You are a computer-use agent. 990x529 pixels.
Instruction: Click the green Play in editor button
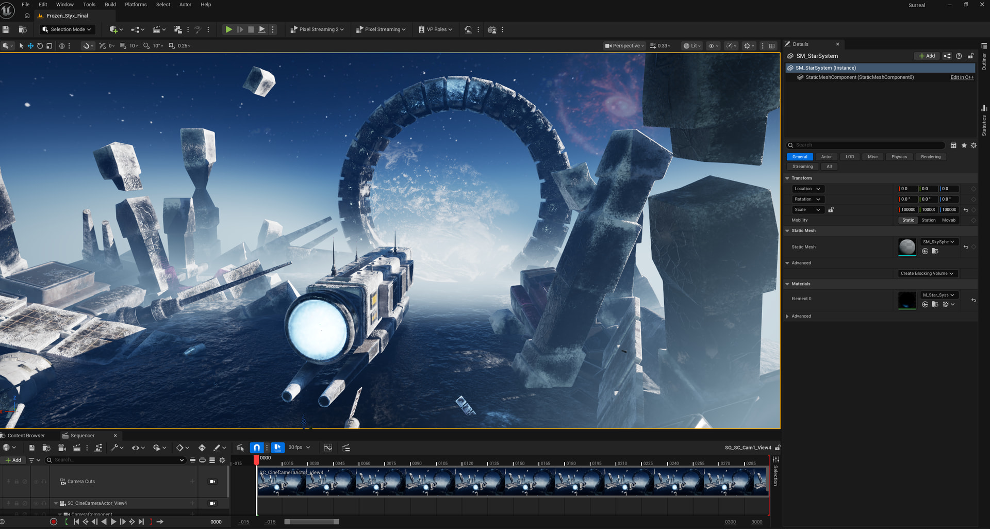pyautogui.click(x=228, y=29)
